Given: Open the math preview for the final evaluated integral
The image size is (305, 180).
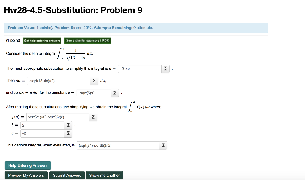Looking at the screenshot, I should 163,145.
